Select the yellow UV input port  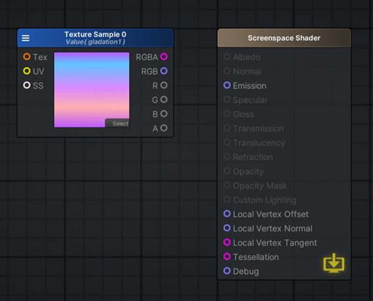[x=27, y=71]
